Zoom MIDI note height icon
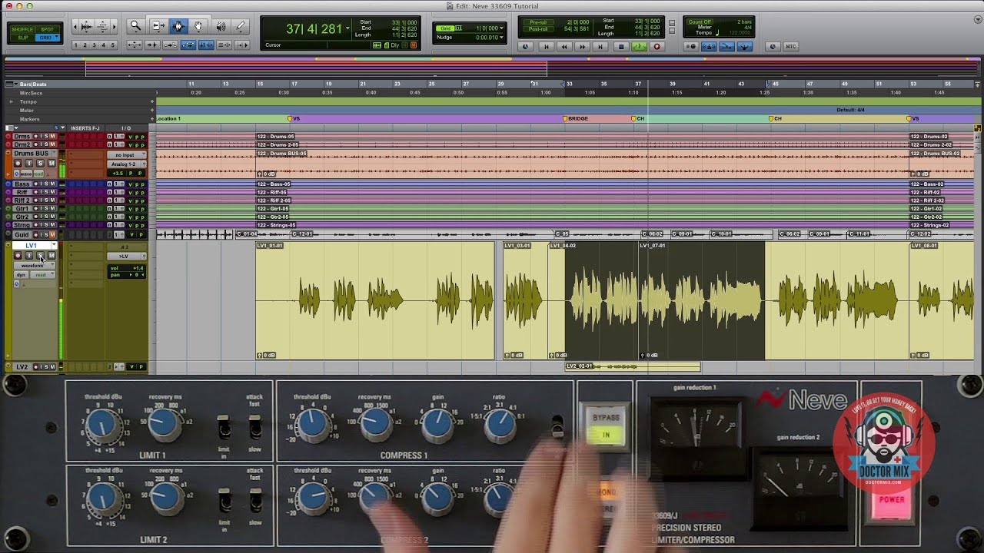 point(101,26)
